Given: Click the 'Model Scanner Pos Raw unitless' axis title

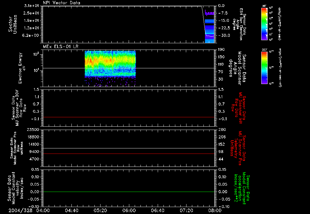Looking at the screenshot, I should (x=17, y=148).
